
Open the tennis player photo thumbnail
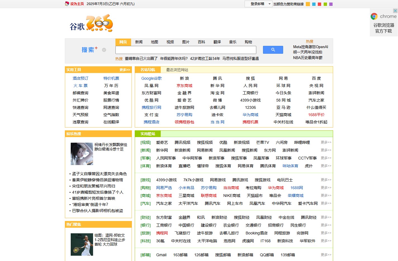tap(82, 244)
